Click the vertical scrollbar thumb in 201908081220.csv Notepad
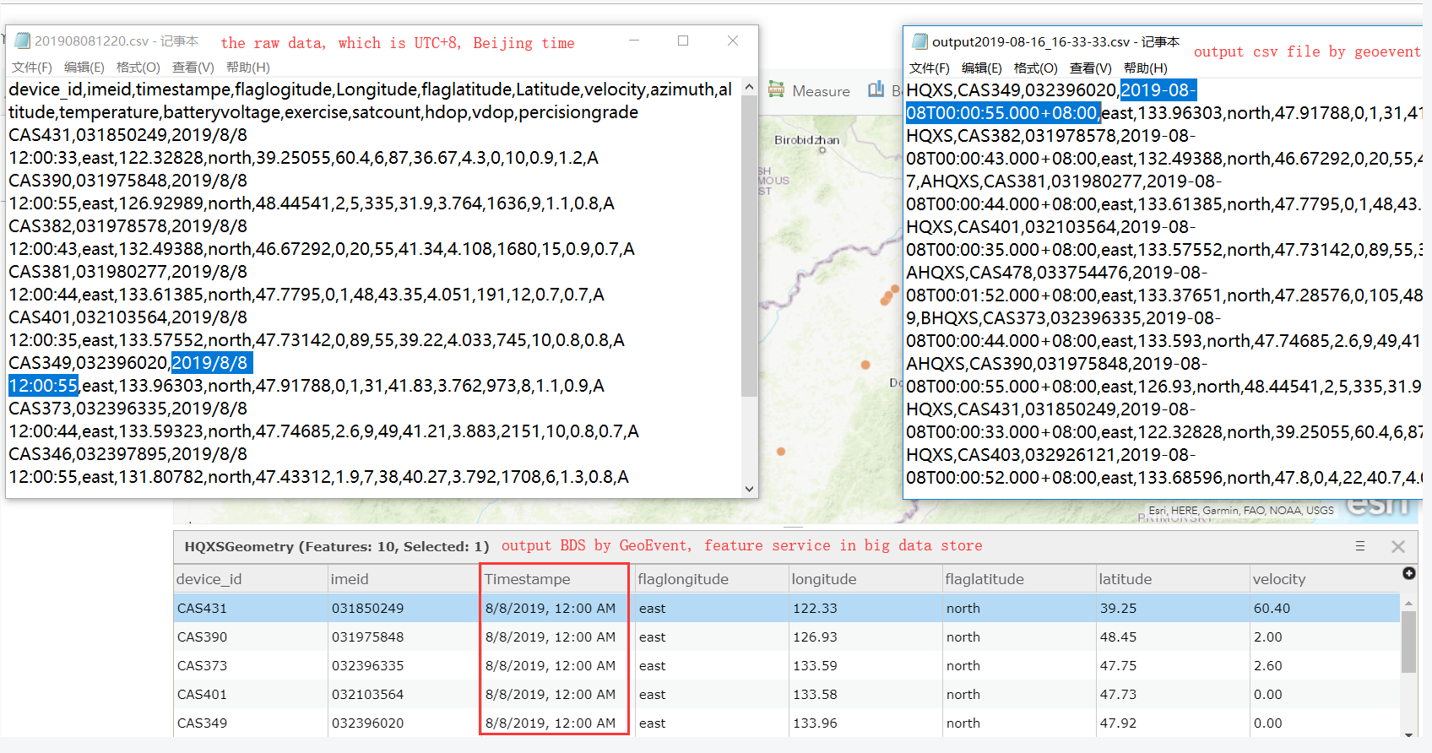 (x=749, y=245)
